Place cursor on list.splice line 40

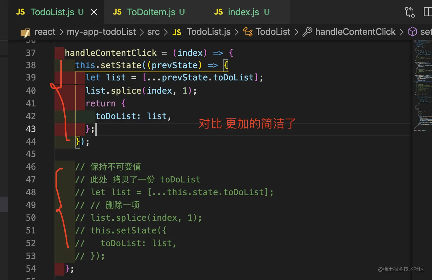coord(141,91)
